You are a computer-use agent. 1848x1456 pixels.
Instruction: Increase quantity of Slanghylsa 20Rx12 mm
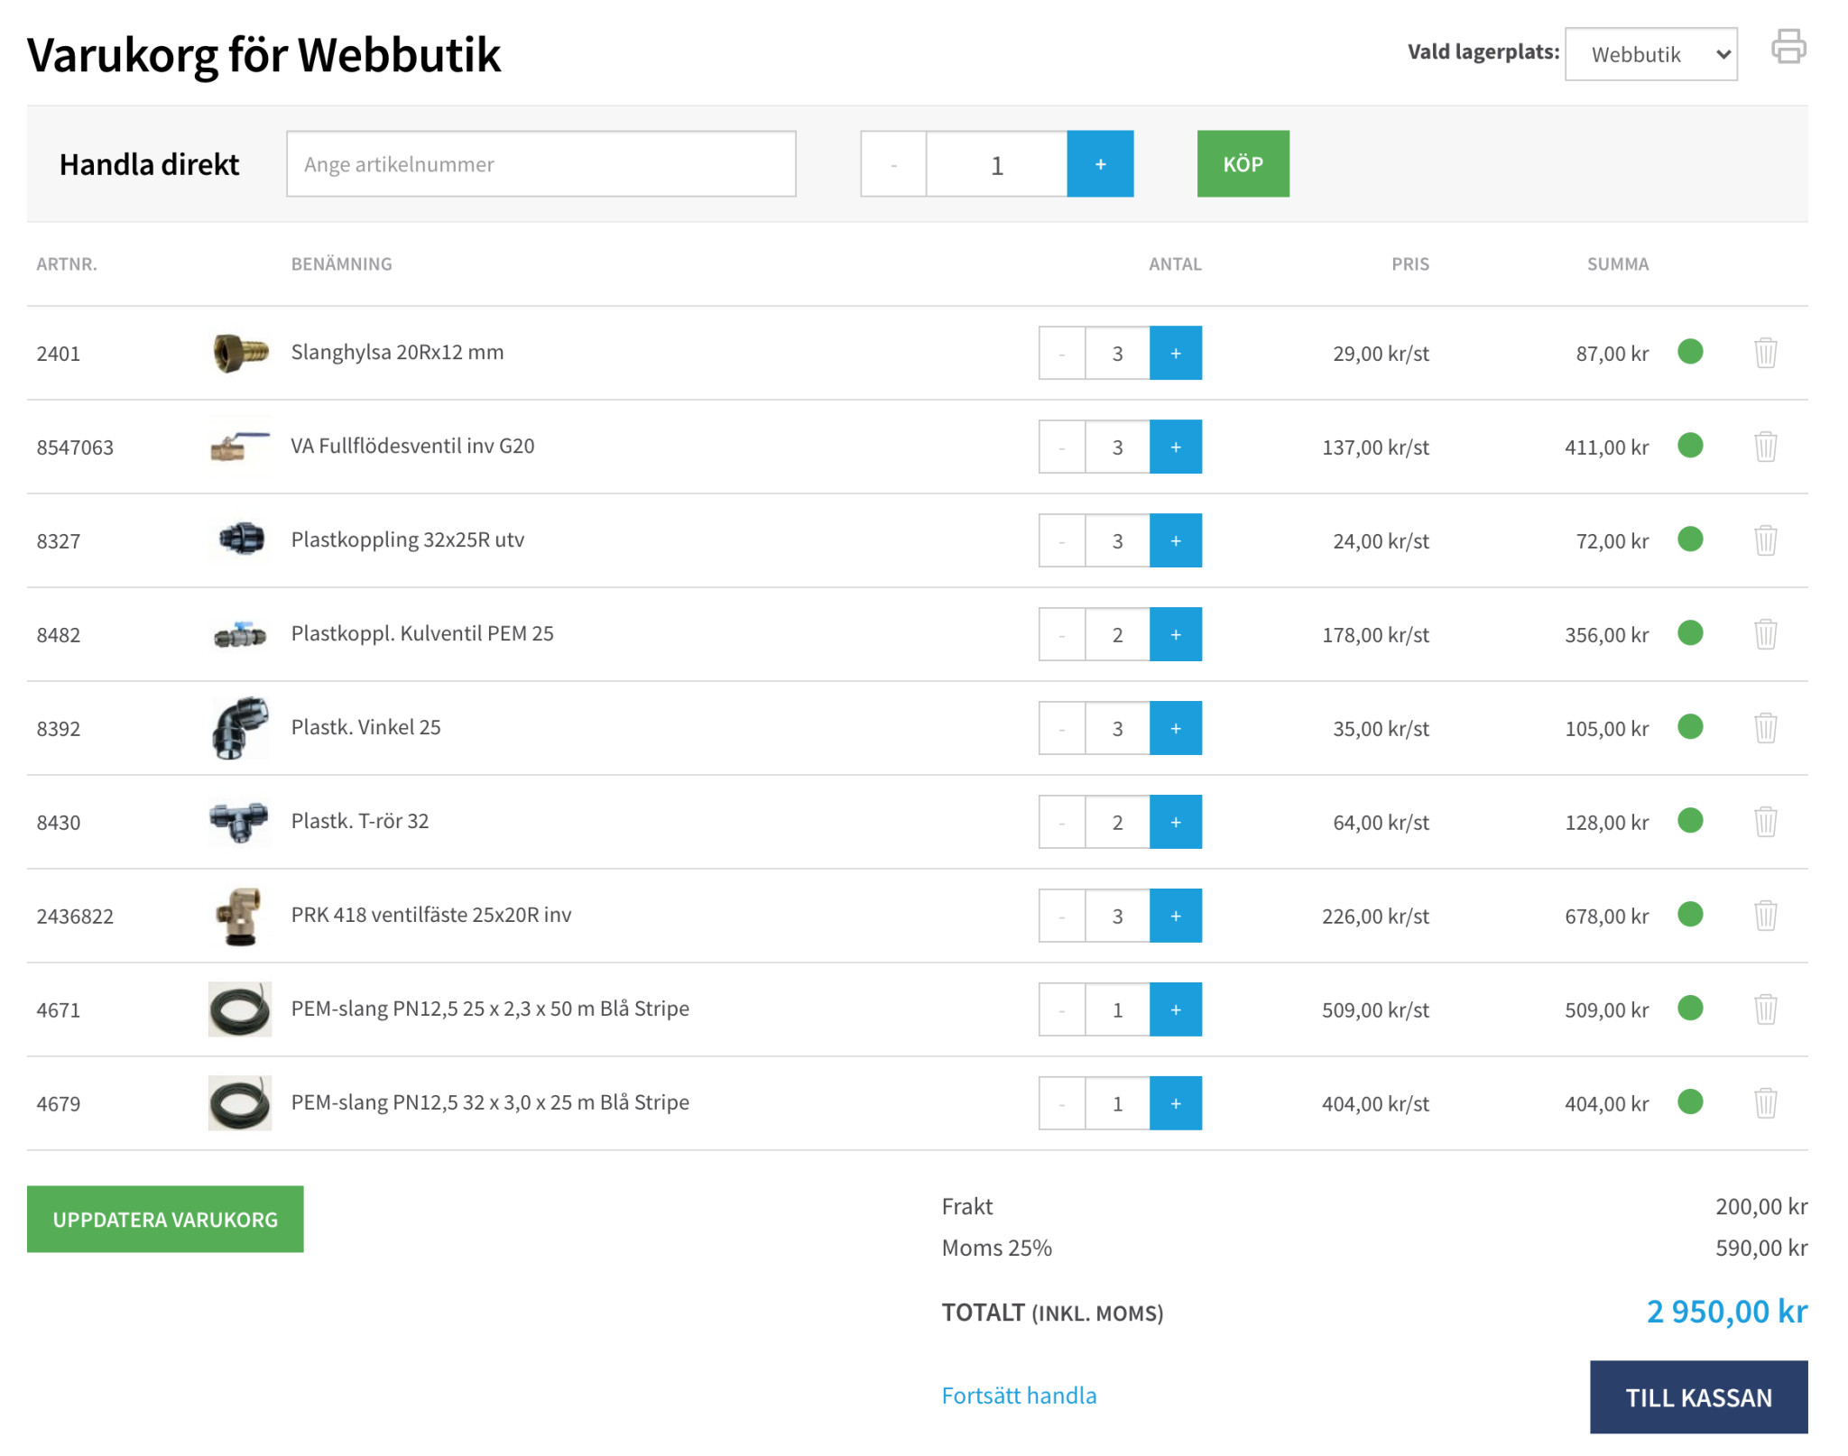1175,354
